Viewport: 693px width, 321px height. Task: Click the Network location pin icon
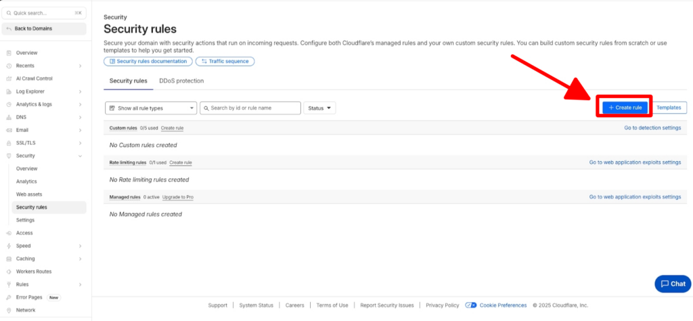pyautogui.click(x=9, y=310)
